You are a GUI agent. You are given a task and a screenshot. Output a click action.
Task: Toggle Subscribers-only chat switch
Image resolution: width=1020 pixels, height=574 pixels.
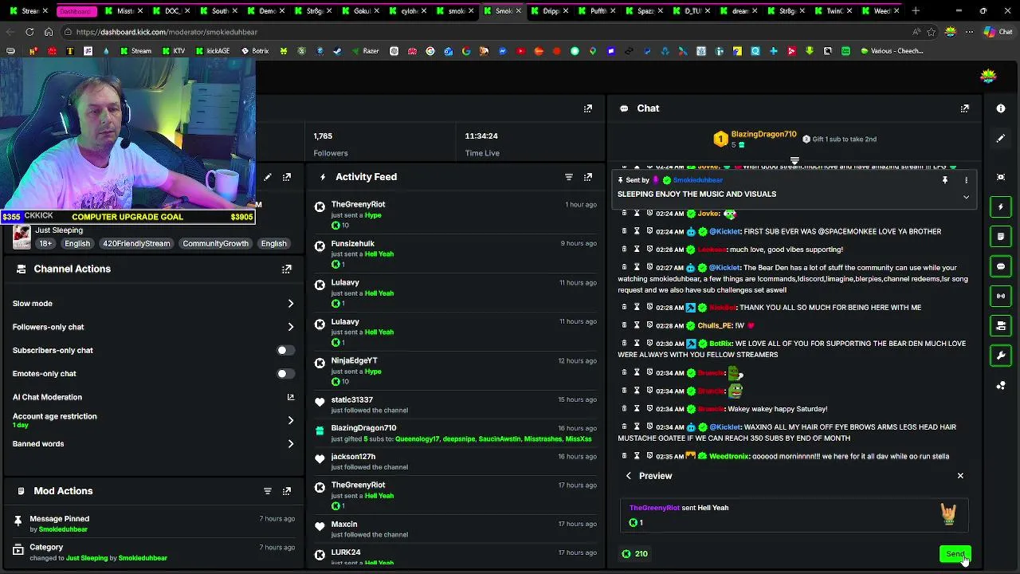(x=285, y=350)
